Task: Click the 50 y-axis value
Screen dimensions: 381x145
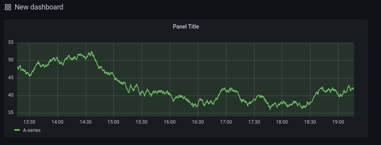Action: tap(11, 60)
